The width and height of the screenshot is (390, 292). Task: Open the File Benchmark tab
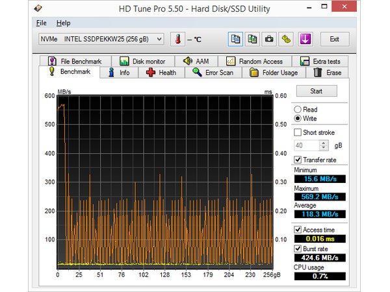[x=75, y=61]
